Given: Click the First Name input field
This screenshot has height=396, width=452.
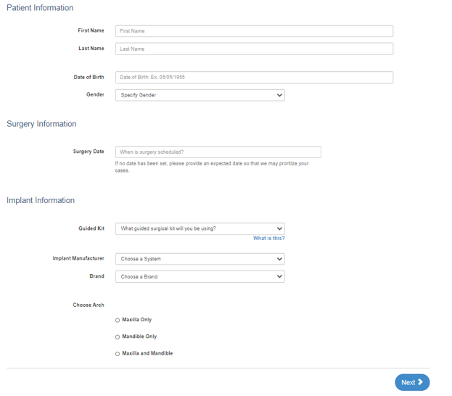Looking at the screenshot, I should tap(254, 31).
